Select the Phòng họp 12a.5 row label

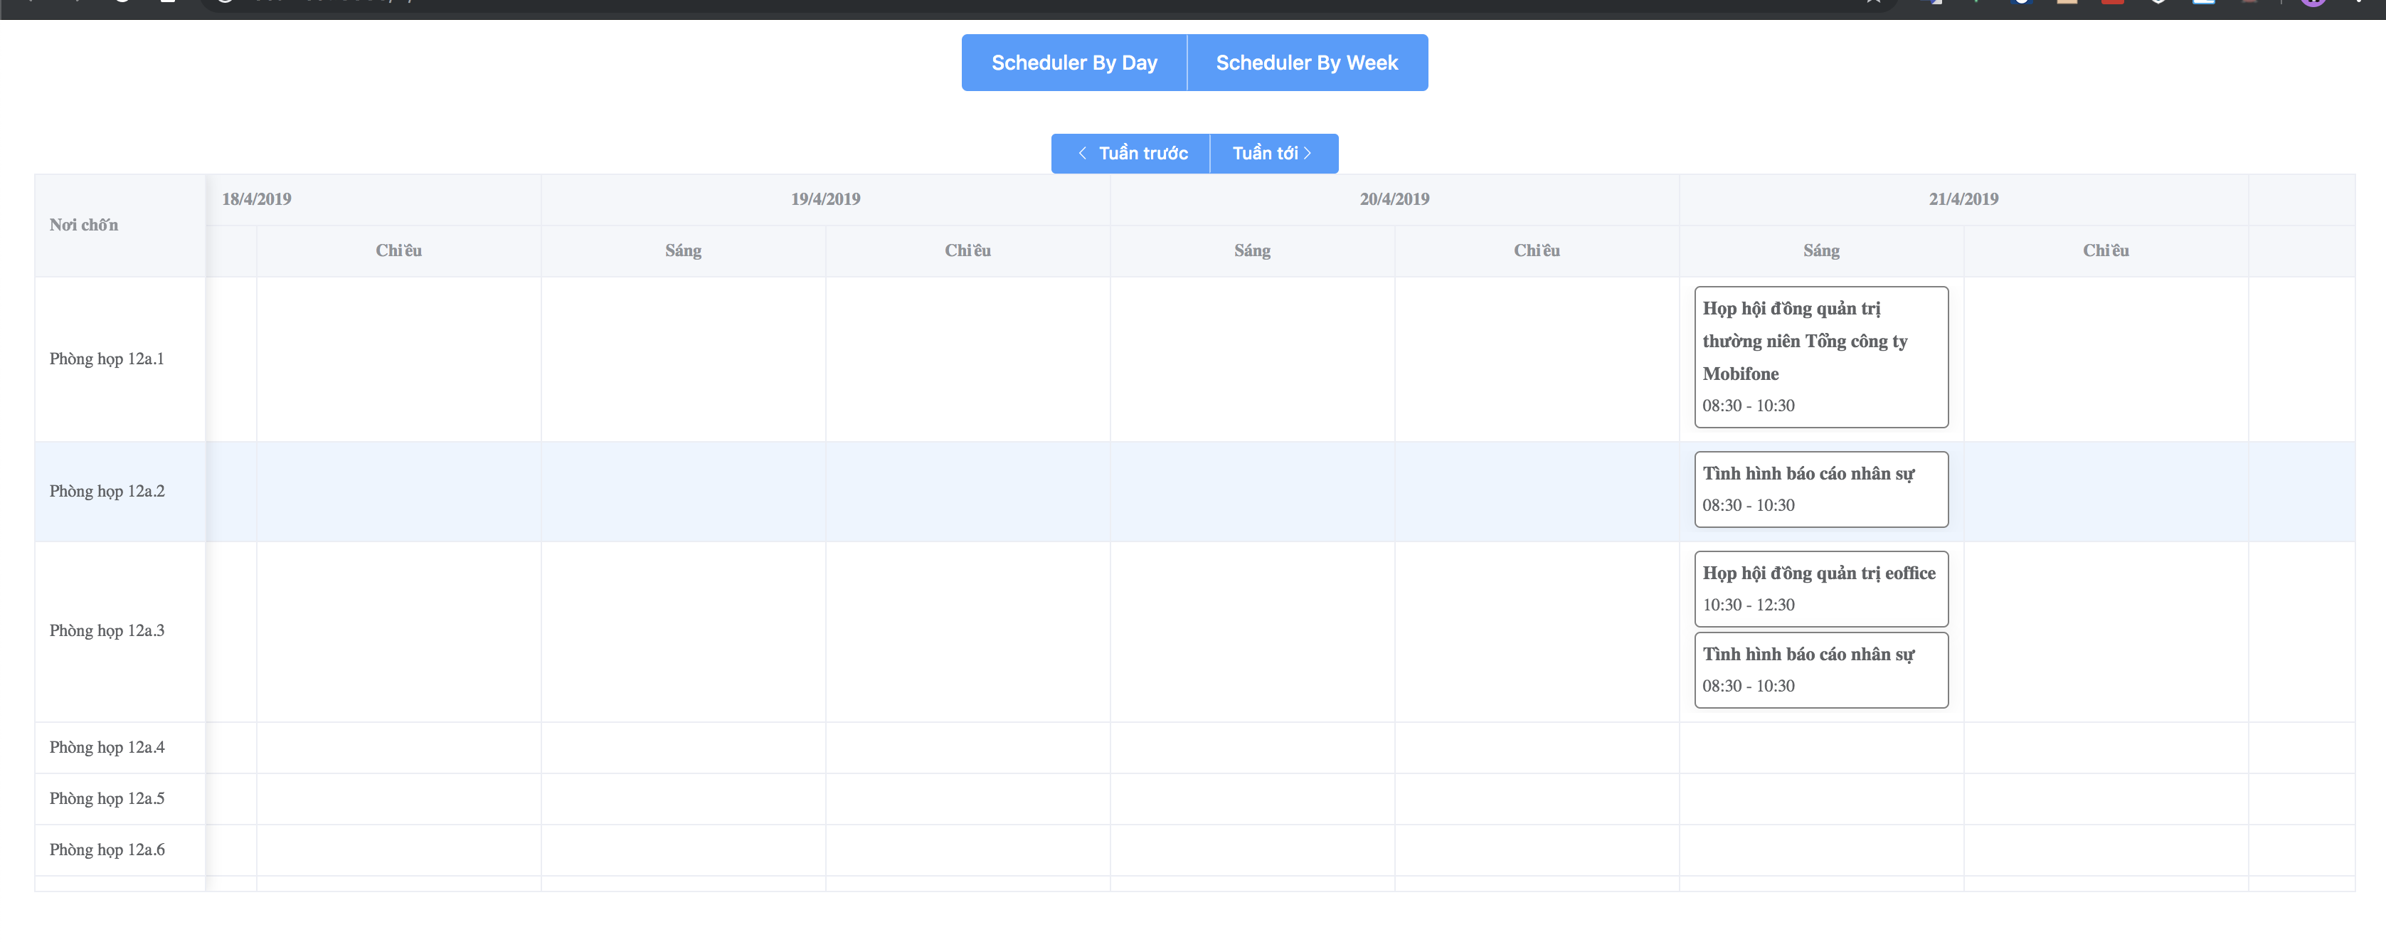coord(107,798)
